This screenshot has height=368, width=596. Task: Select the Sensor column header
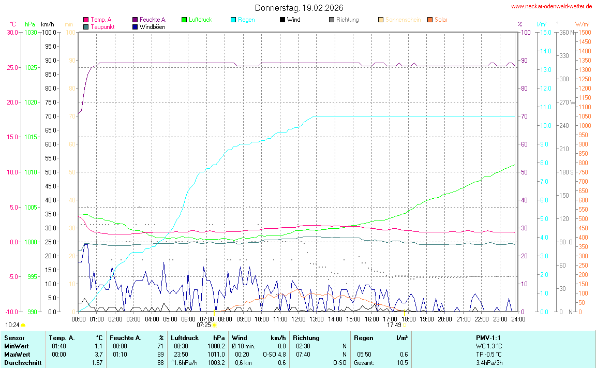pos(14,338)
